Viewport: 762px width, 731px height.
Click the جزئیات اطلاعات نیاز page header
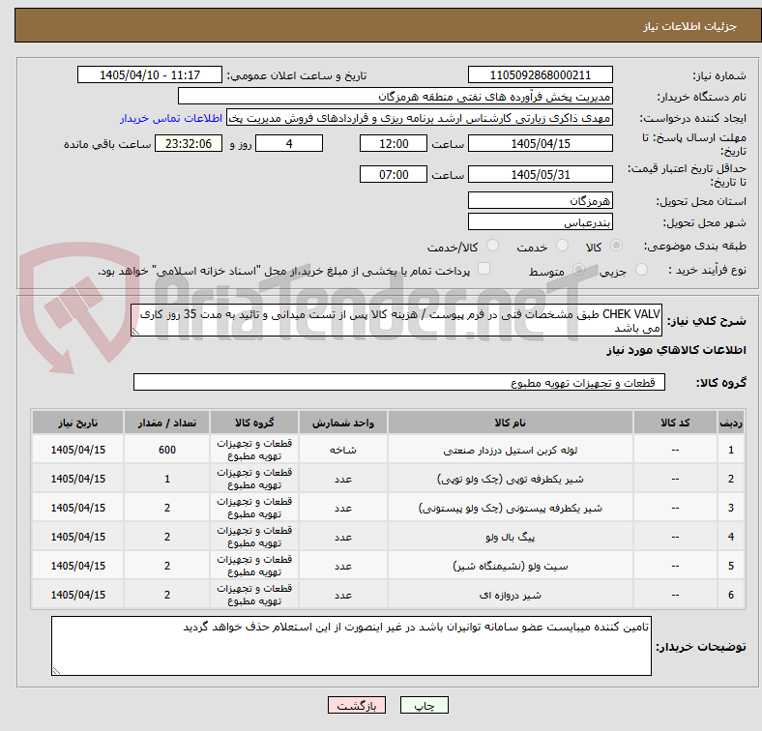click(x=690, y=26)
